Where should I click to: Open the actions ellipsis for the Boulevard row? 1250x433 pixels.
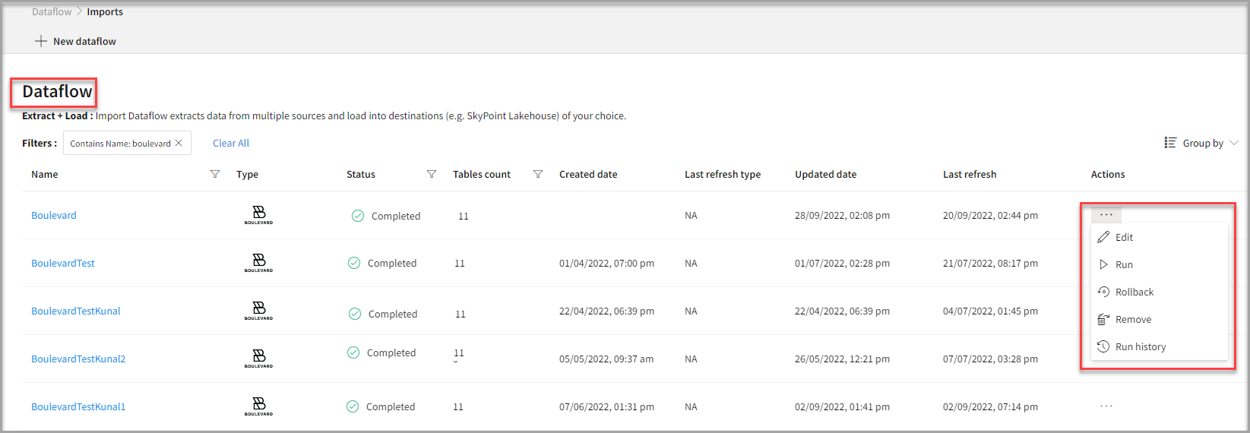tap(1106, 215)
